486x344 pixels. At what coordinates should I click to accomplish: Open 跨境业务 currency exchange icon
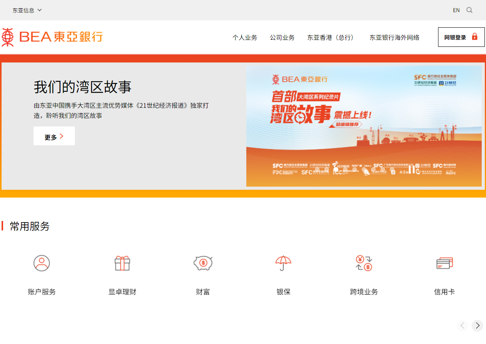[364, 263]
